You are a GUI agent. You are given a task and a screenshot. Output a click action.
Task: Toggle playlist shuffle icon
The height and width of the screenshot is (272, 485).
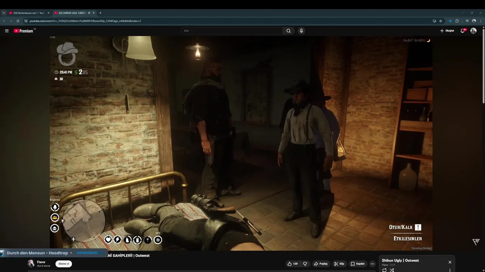coord(392,270)
